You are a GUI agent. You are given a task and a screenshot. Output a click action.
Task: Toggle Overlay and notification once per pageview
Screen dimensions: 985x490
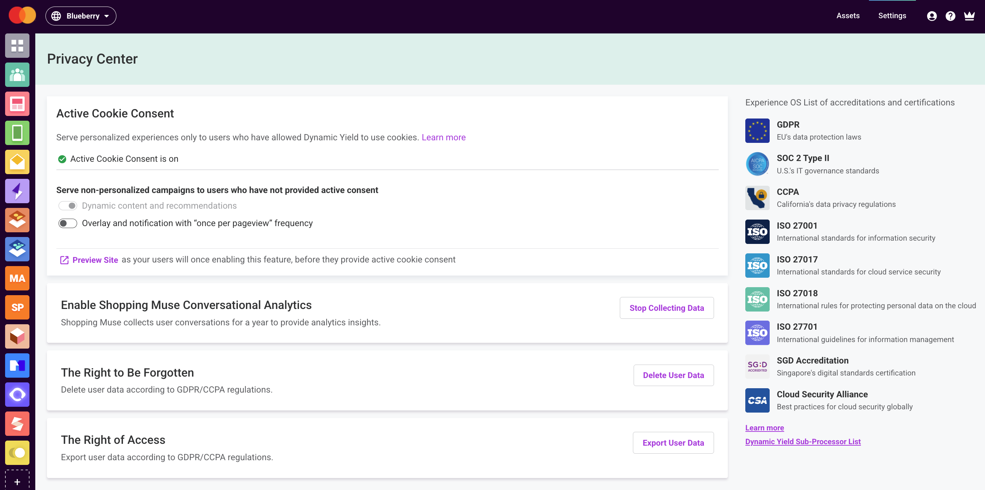point(68,223)
